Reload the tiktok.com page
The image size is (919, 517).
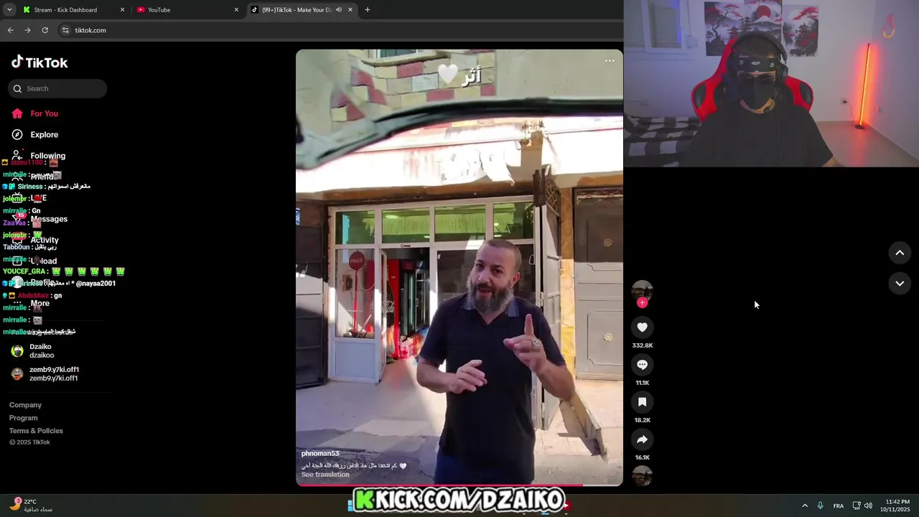click(x=45, y=30)
